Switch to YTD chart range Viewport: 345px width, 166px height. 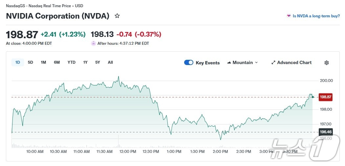[x=71, y=62]
